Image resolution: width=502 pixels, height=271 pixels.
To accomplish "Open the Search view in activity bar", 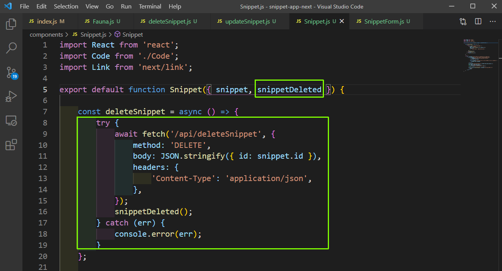I will coord(11,48).
